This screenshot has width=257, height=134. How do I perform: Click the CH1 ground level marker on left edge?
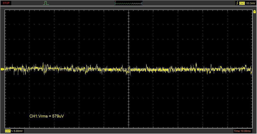click(x=2, y=69)
